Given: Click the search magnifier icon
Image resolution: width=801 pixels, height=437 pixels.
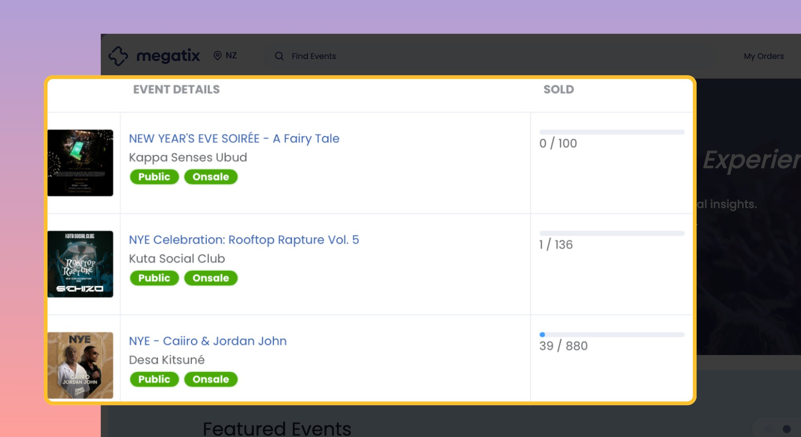Looking at the screenshot, I should 279,56.
